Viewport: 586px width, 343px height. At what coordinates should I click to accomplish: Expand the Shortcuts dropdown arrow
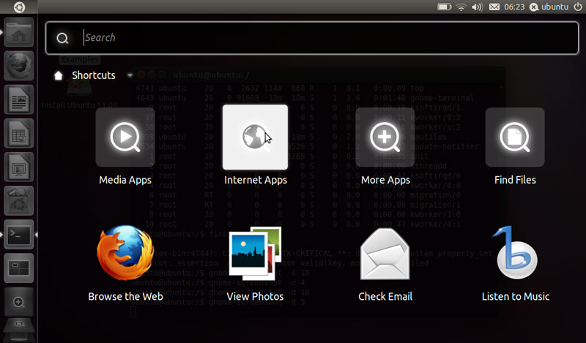pos(130,75)
